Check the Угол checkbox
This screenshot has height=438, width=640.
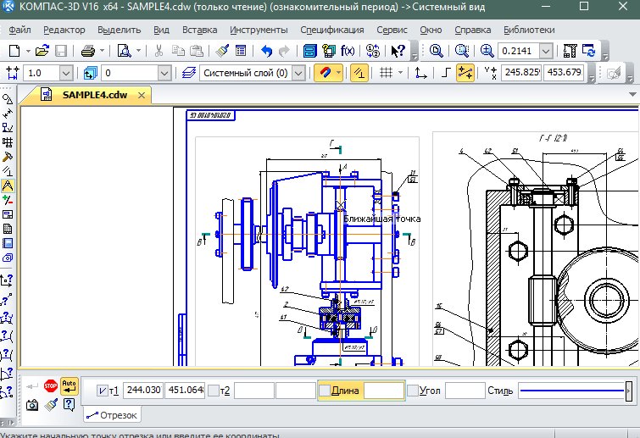click(x=413, y=391)
